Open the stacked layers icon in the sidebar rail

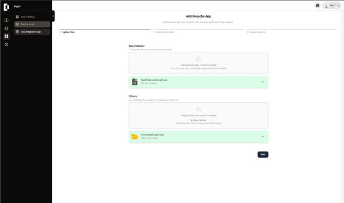tap(6, 28)
